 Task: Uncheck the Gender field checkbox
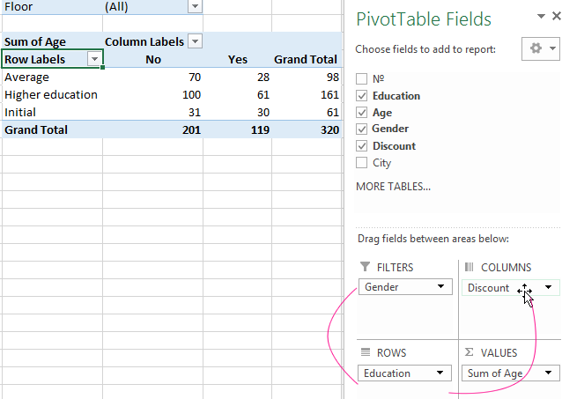click(361, 129)
